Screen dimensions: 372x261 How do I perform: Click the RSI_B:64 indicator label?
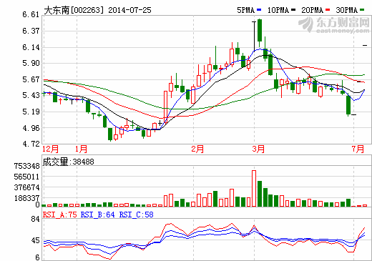click(x=98, y=215)
